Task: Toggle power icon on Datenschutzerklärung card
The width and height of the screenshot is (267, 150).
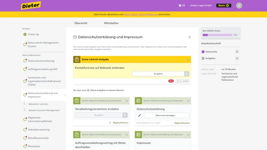Action: pos(188,101)
